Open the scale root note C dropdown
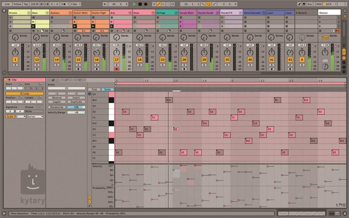Viewport: 349px width, 218px height. tap(21, 116)
